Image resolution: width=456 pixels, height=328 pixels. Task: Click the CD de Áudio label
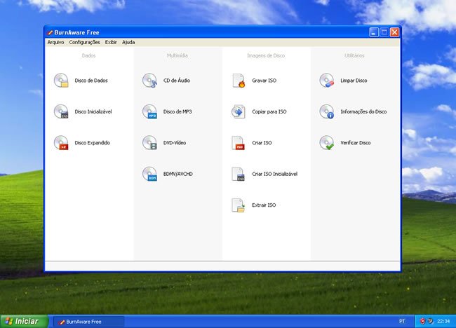pyautogui.click(x=177, y=81)
